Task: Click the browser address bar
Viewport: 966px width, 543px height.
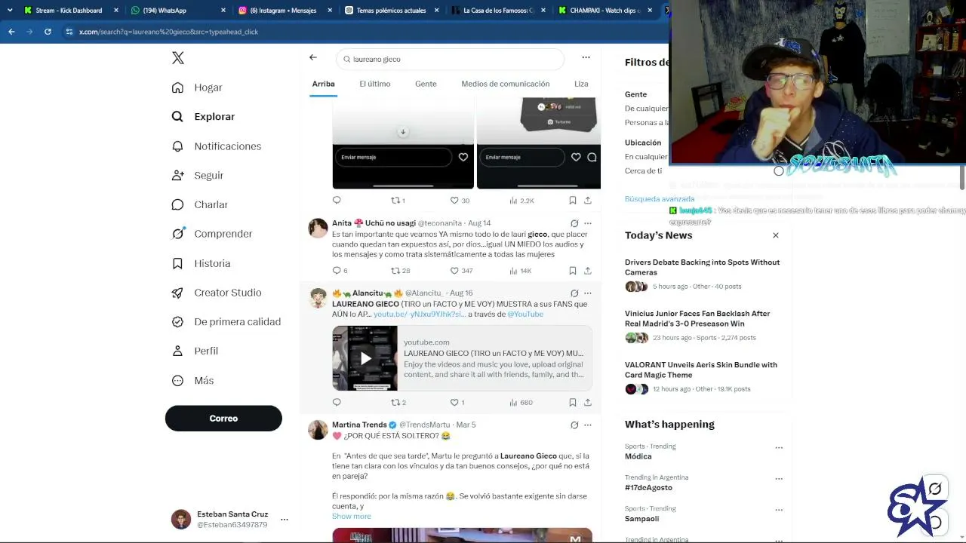Action: click(x=362, y=32)
